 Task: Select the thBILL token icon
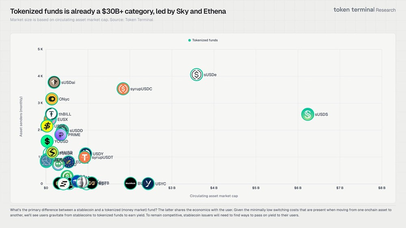tap(51, 114)
